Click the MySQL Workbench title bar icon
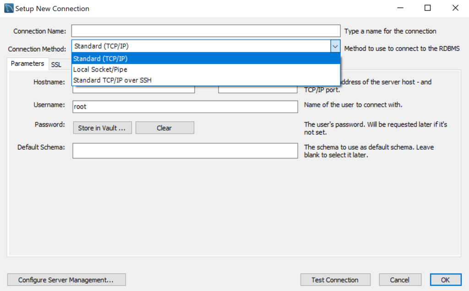Image resolution: width=469 pixels, height=291 pixels. pos(8,8)
